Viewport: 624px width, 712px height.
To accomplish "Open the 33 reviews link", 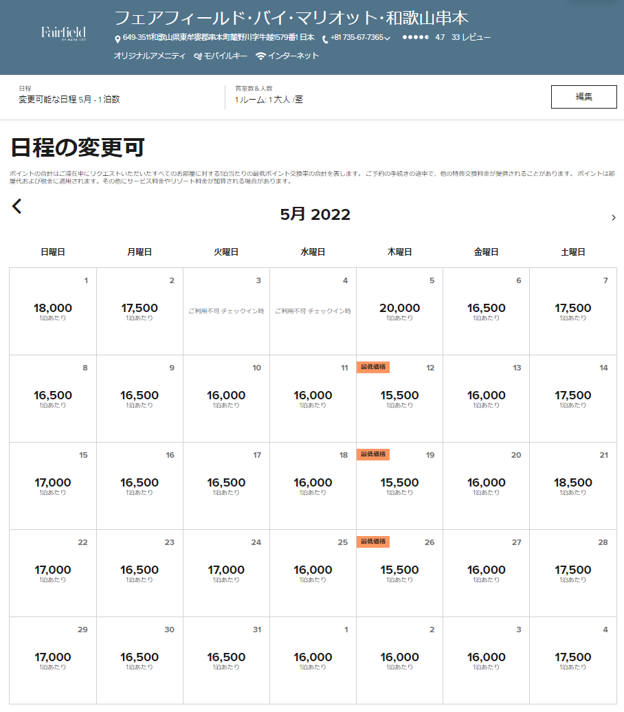I will pyautogui.click(x=471, y=38).
